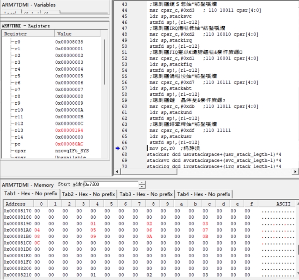Image resolution: width=299 pixels, height=280 pixels.
Task: Click red byte 03 in row 0x00008190
Action: 205,224
